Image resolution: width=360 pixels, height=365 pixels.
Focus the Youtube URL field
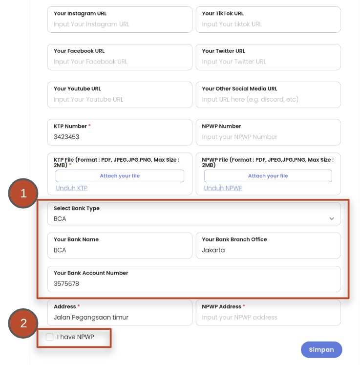coord(120,100)
